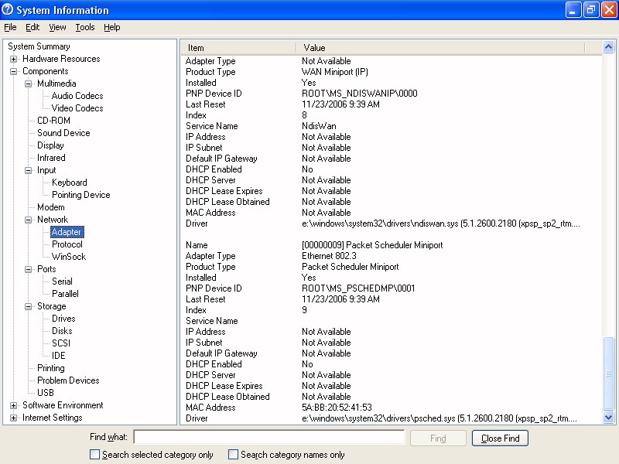Expand the Software Environment node

(14, 405)
